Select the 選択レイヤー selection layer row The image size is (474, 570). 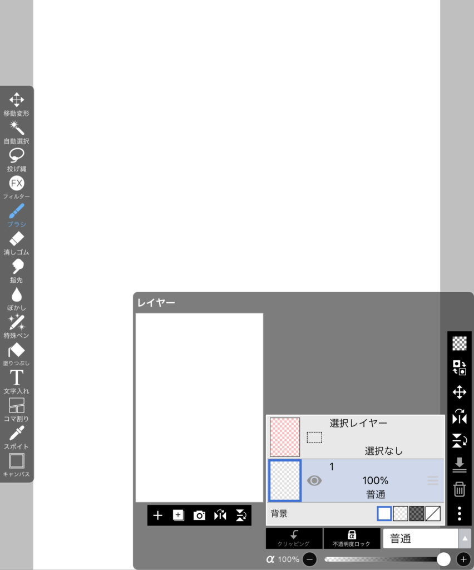(355, 437)
